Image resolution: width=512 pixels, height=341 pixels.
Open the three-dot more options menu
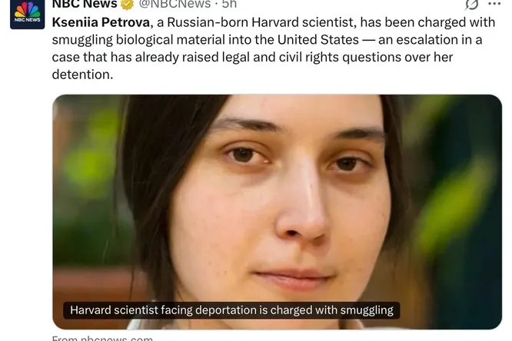point(494,4)
